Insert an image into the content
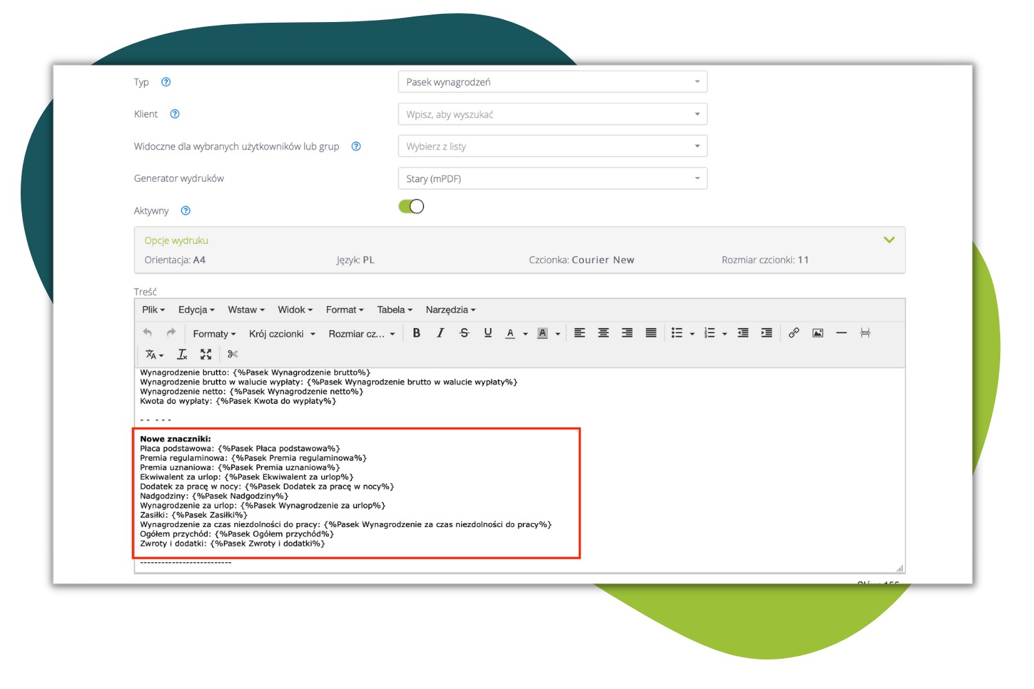This screenshot has width=1034, height=689. coord(818,333)
